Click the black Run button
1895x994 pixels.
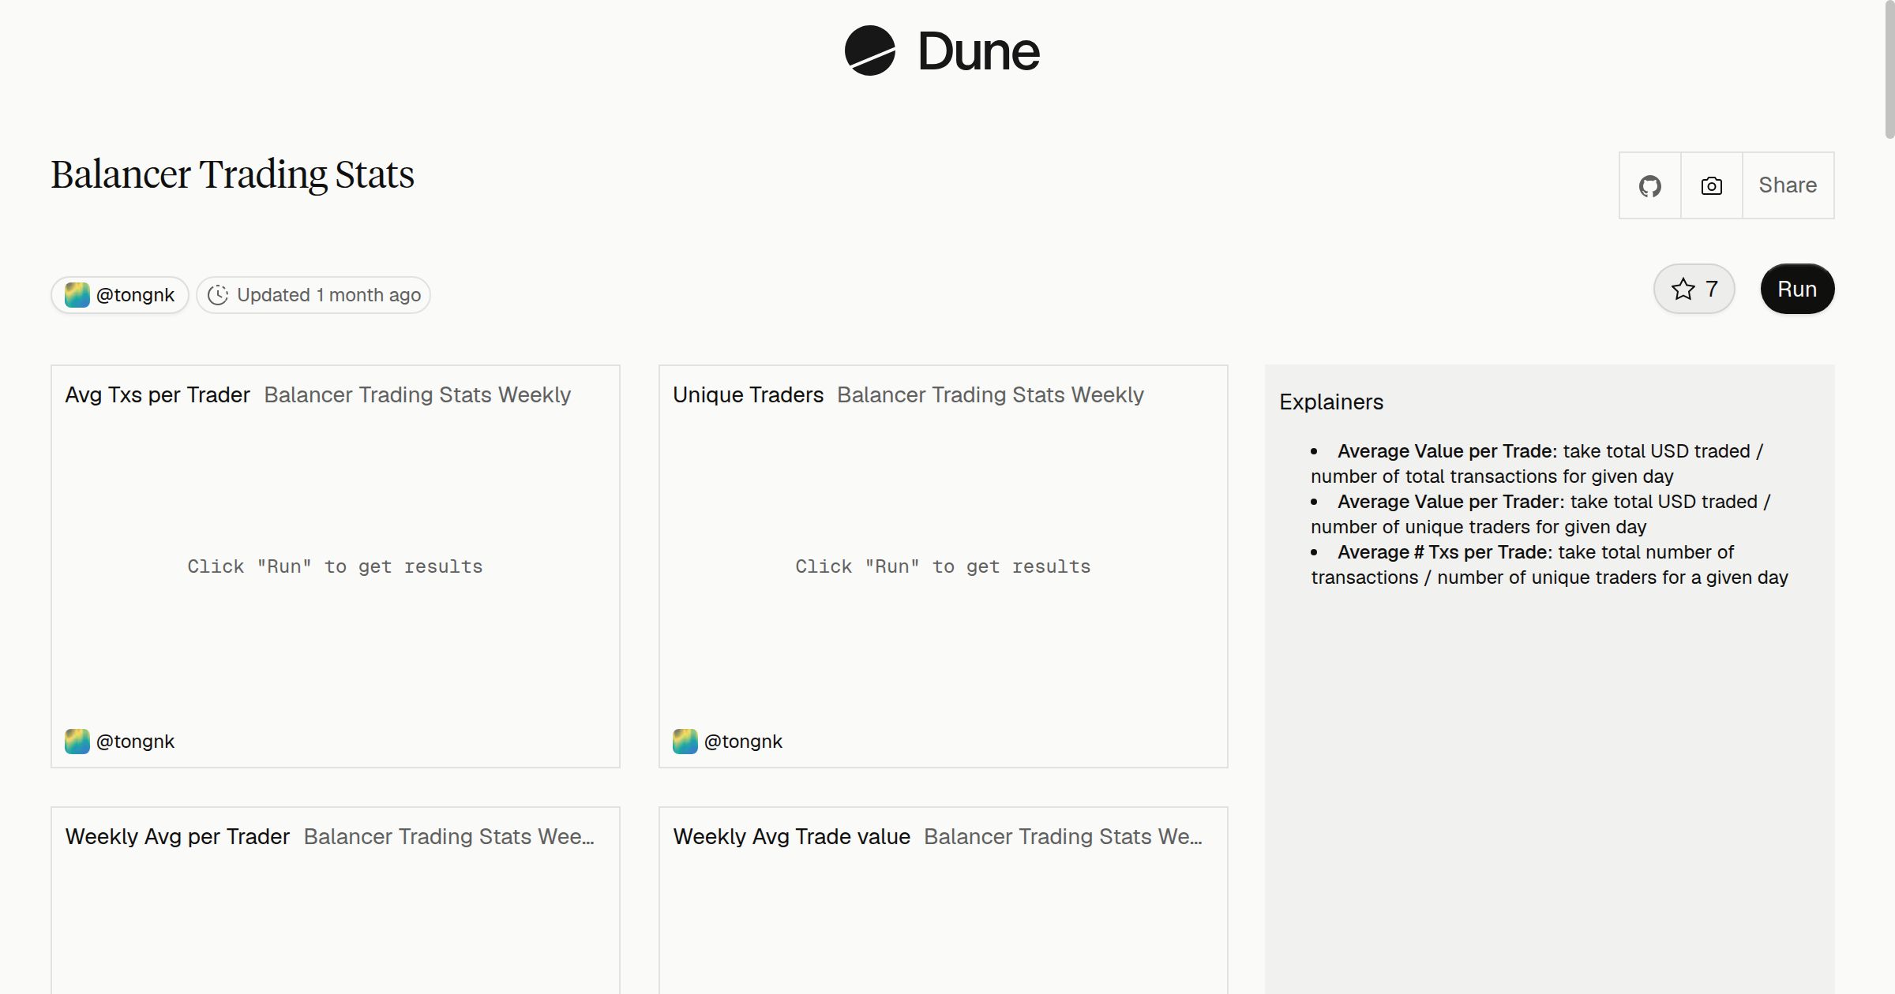(1797, 289)
